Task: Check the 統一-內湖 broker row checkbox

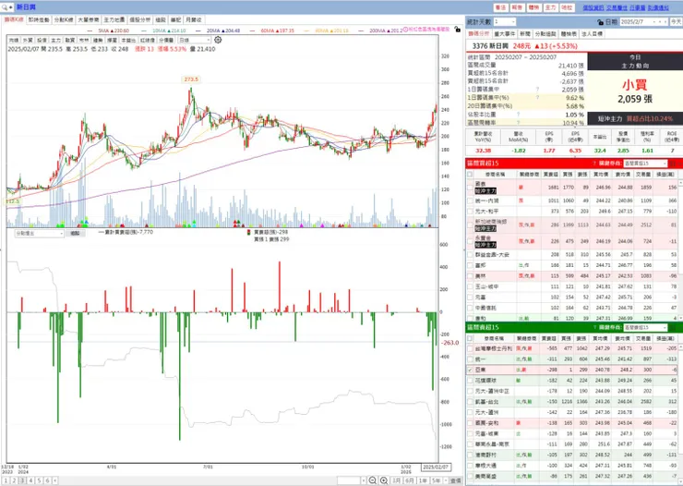Action: (x=470, y=200)
